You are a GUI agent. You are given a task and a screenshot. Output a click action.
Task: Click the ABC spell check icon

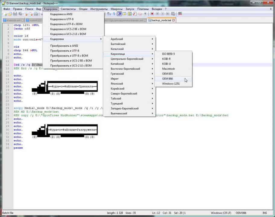pyautogui.click(x=180, y=14)
